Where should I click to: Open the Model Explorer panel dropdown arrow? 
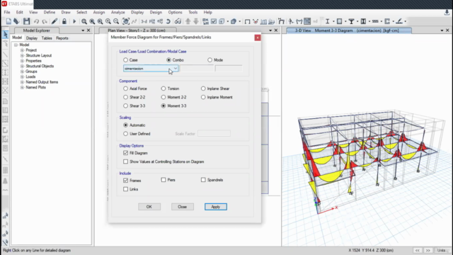pos(83,30)
